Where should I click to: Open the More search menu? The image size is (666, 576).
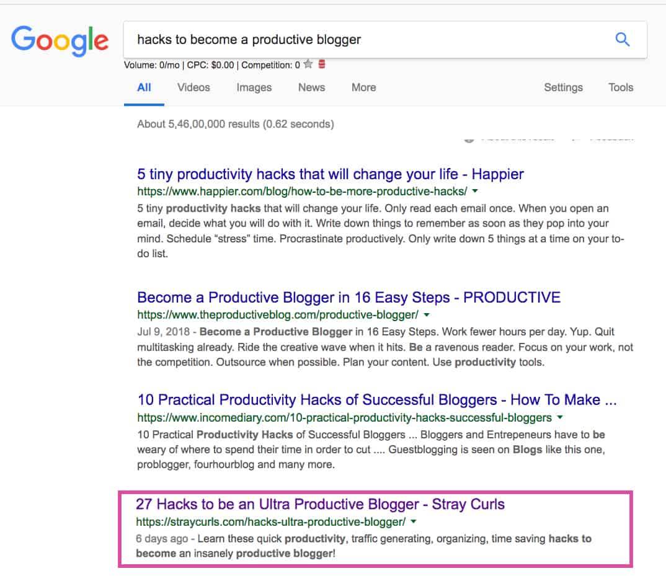coord(363,87)
